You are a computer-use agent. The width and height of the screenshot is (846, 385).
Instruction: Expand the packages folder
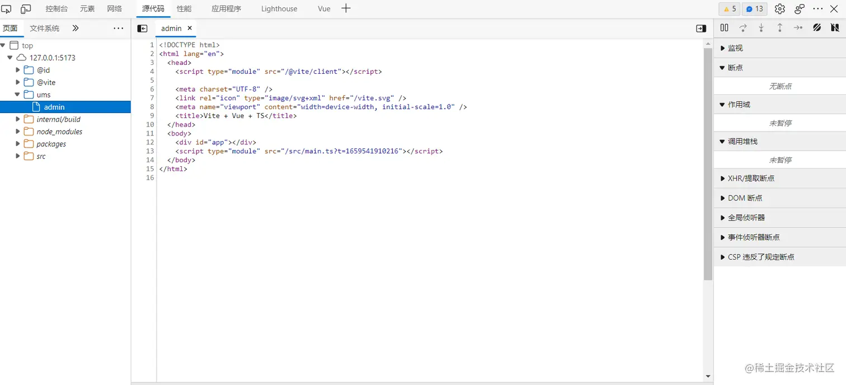(x=18, y=144)
